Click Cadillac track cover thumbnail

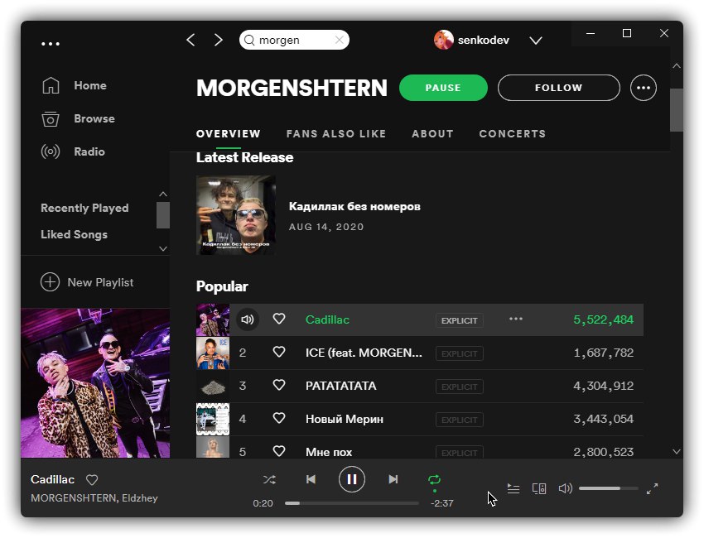(213, 319)
